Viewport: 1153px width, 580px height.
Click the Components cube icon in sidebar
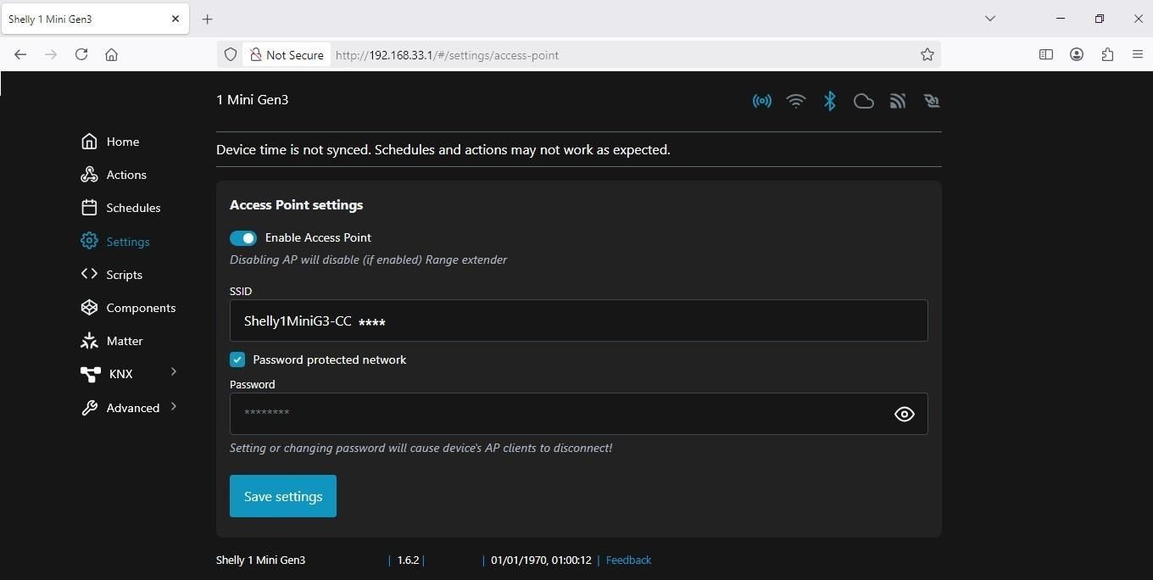[89, 307]
